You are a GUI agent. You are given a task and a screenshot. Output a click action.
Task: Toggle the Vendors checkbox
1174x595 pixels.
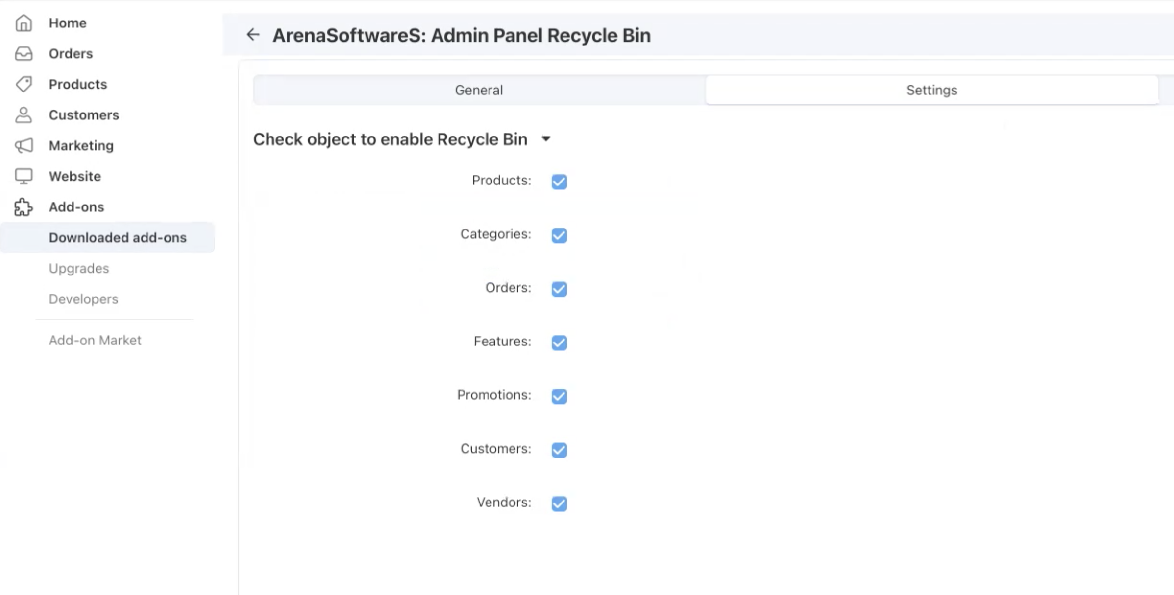[x=559, y=503]
